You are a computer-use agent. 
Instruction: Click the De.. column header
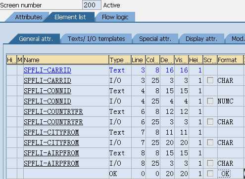tap(167, 60)
